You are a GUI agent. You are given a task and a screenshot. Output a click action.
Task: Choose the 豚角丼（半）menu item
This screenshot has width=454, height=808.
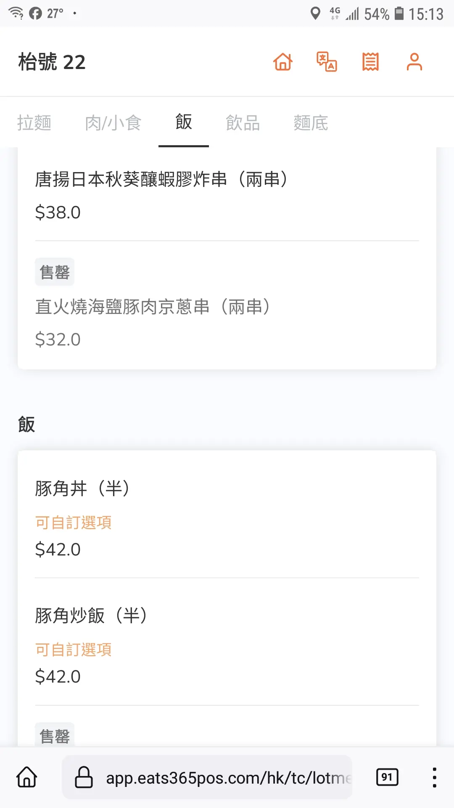82,489
